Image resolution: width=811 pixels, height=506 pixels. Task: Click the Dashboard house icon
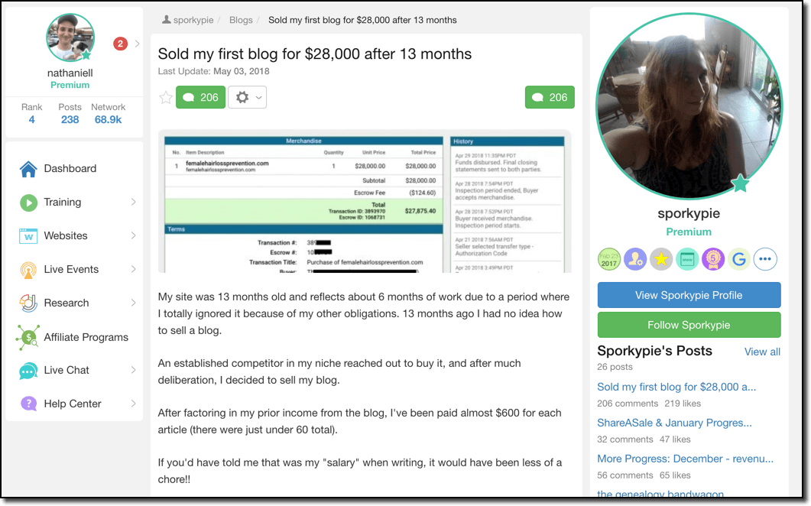[x=28, y=169]
